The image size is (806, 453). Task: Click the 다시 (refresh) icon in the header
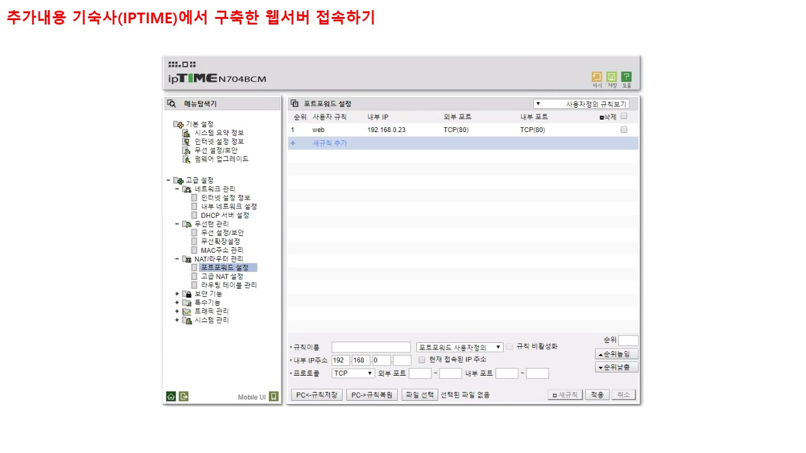pyautogui.click(x=597, y=77)
